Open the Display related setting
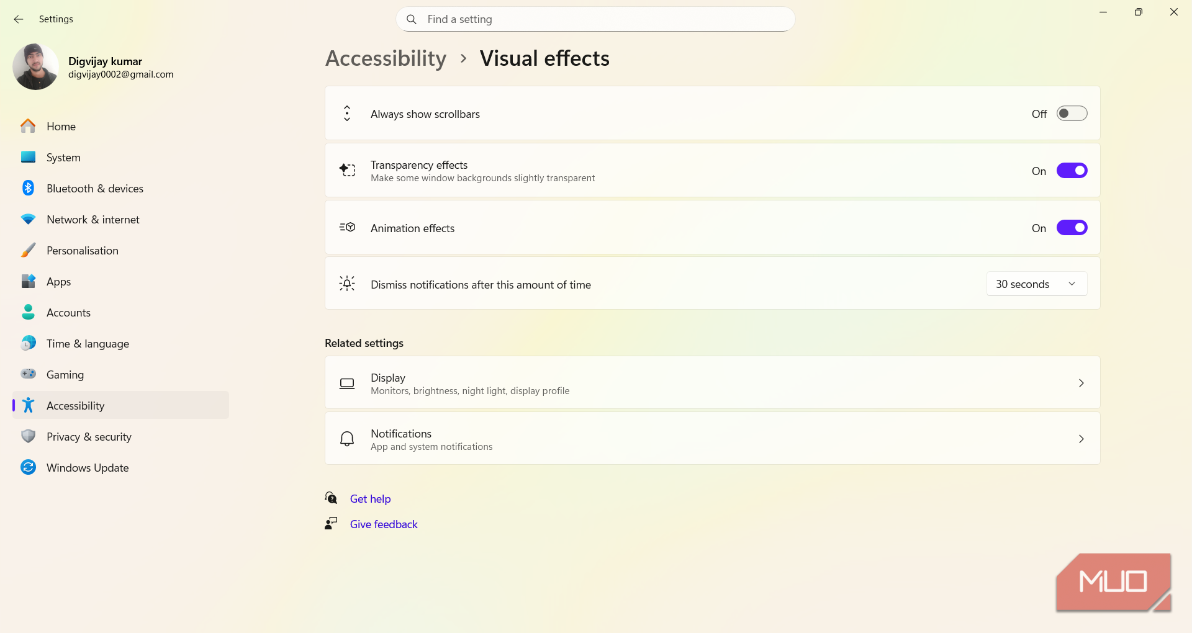 [x=712, y=382]
